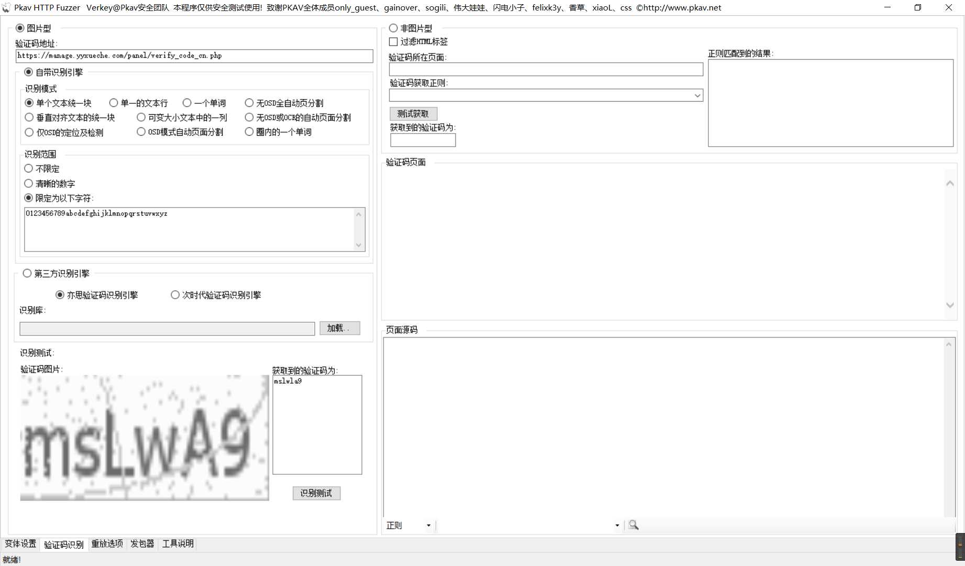965x566 pixels.
Task: Click scroll-down arrow in 验证码页面 panel
Action: [950, 305]
